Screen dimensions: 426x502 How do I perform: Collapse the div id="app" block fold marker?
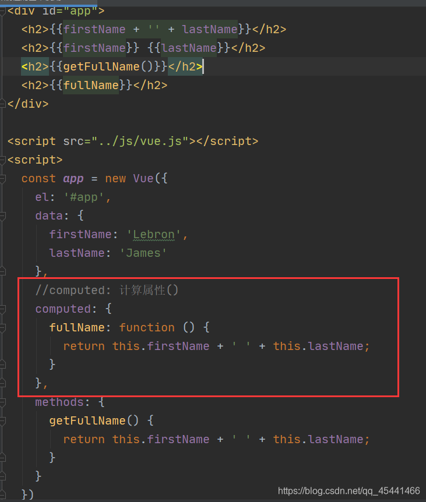(2, 11)
